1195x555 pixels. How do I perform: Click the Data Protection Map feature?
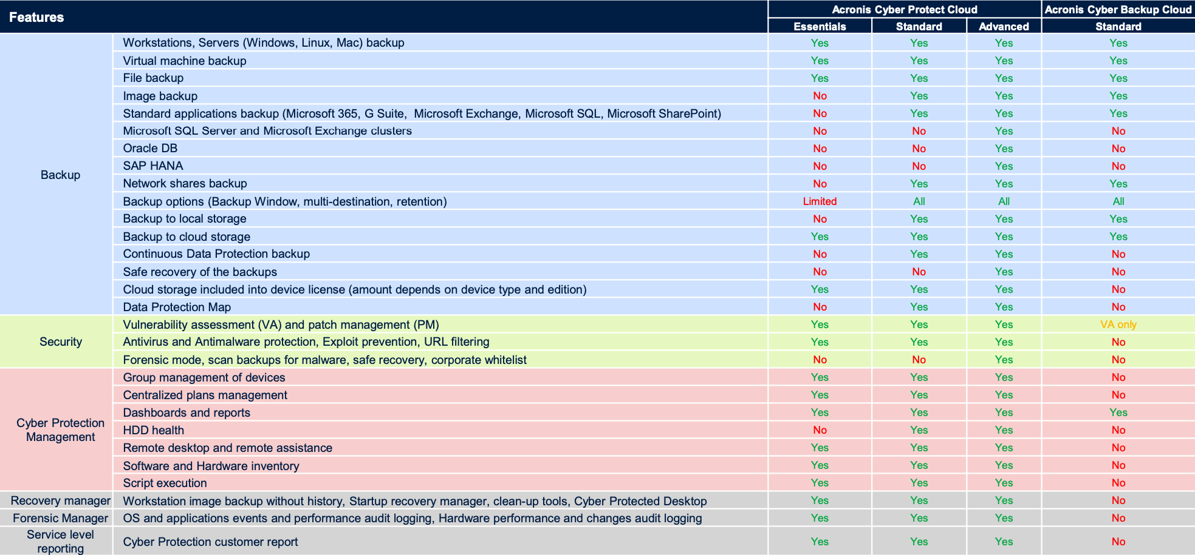pos(177,307)
